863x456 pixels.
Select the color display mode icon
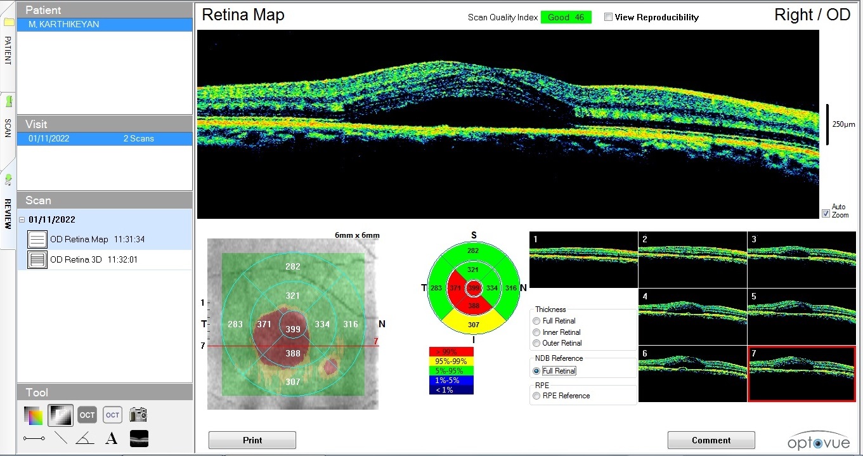33,415
